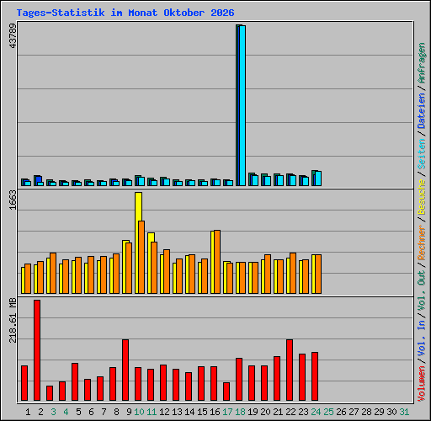Click day label '26' on x-axis
The image size is (431, 421).
click(x=341, y=412)
